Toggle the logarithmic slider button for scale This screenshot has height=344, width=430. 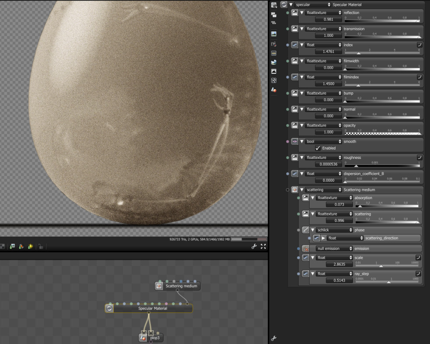(x=418, y=257)
